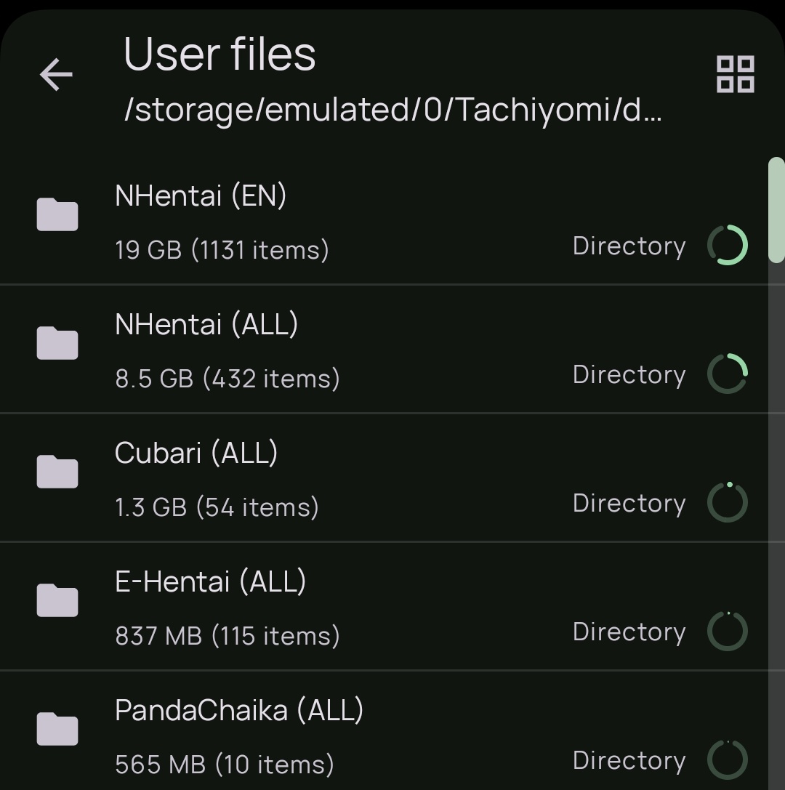Click usage ring in PandaChaika (ALL) row
The image size is (785, 790).
(728, 759)
